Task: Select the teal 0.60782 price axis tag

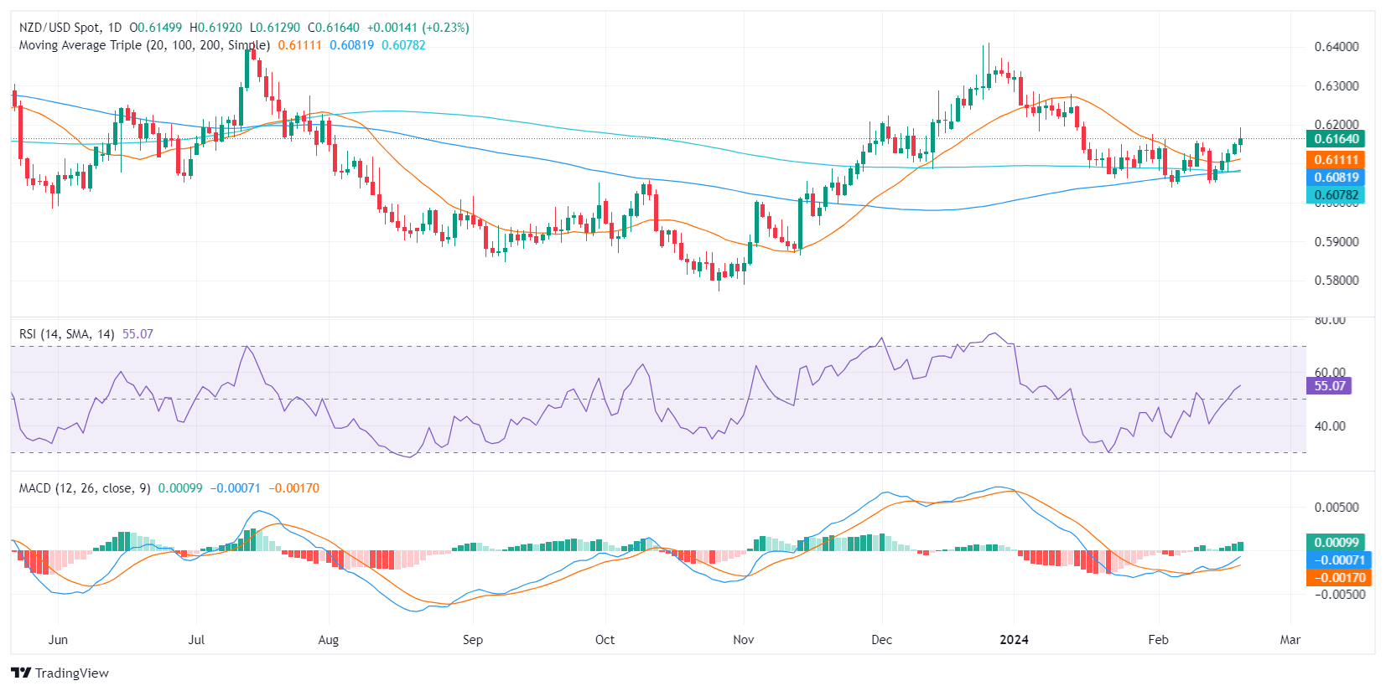Action: click(1336, 195)
